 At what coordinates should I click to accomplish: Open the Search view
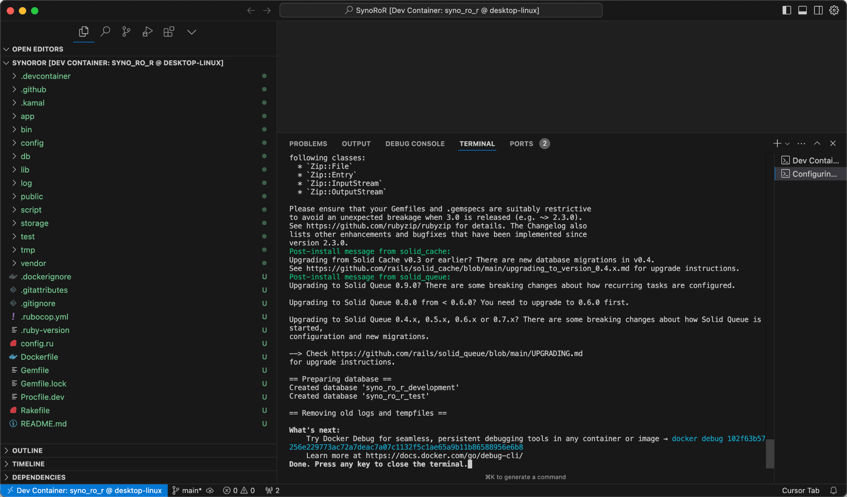105,32
